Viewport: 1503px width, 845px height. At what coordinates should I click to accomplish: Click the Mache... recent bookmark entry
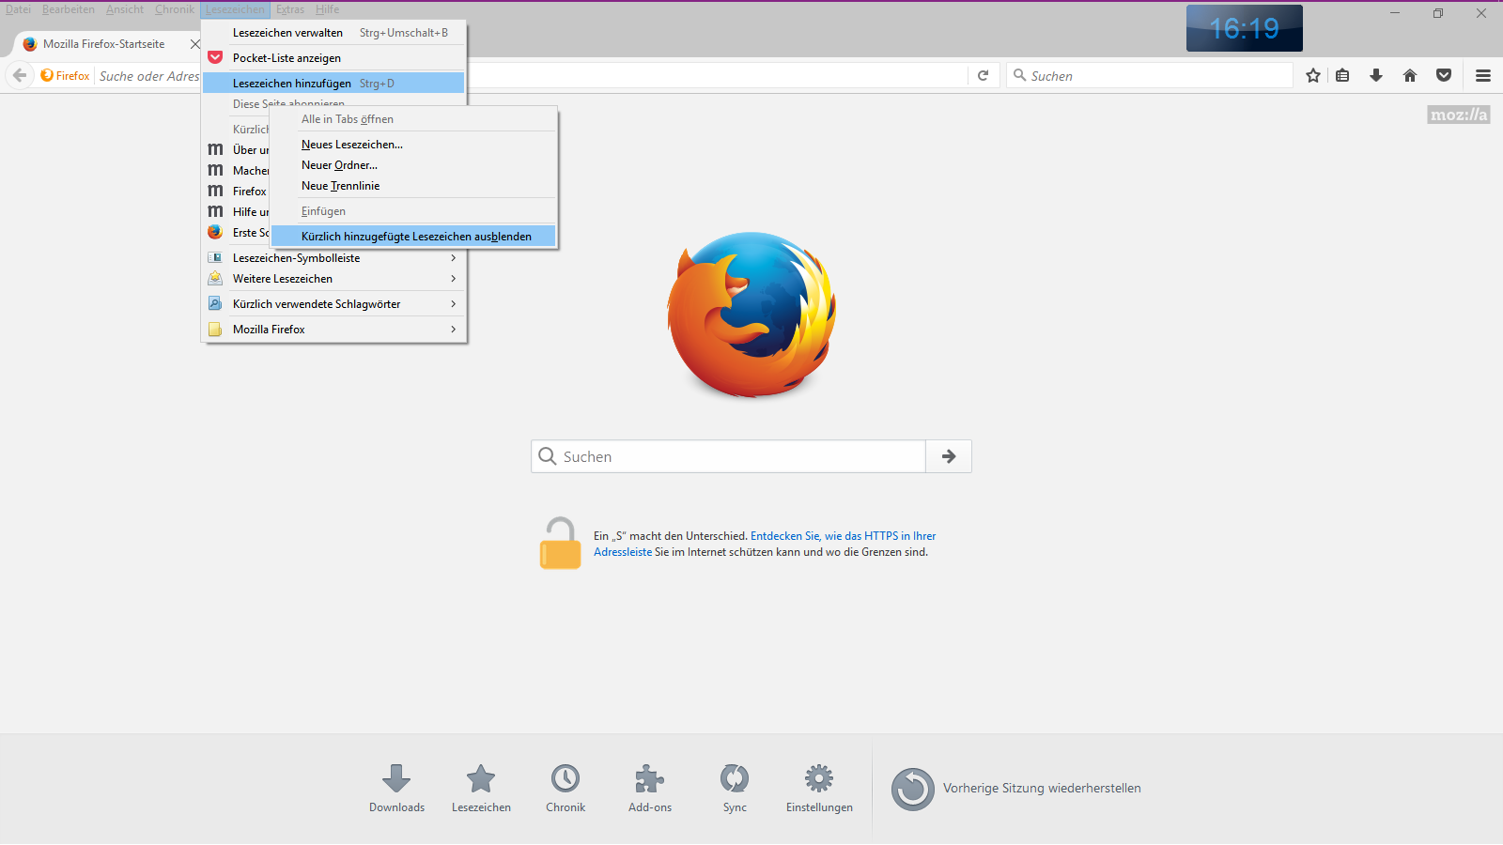coord(237,171)
